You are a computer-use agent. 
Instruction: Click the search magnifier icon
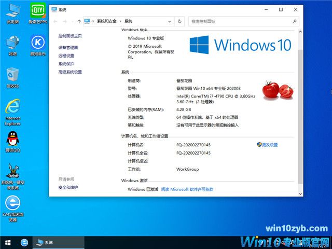tap(295, 21)
